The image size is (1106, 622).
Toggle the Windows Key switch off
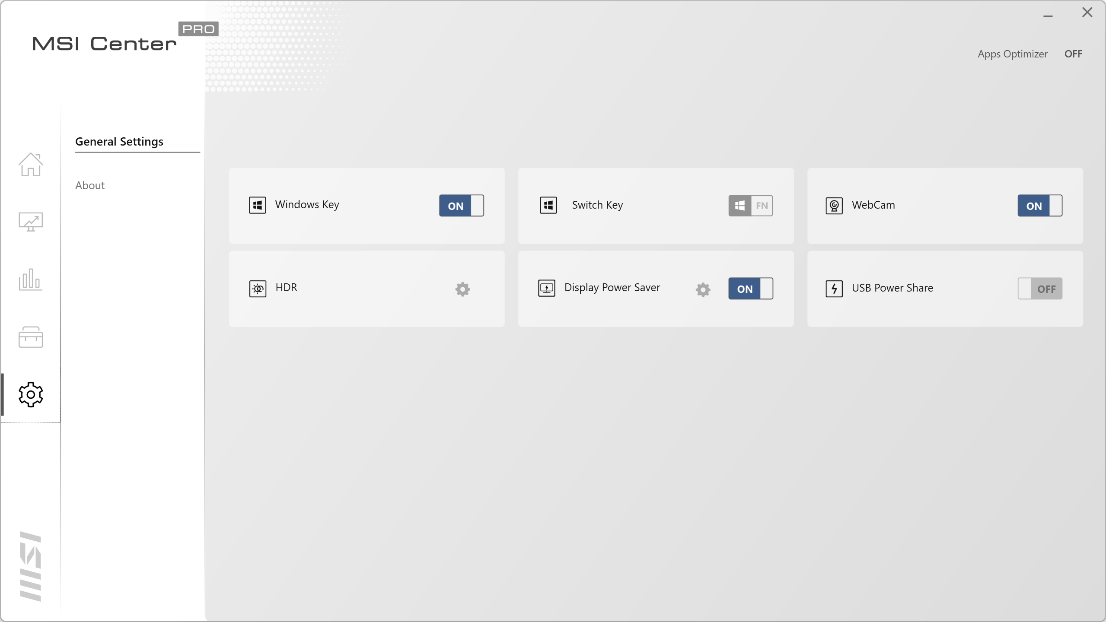point(461,206)
